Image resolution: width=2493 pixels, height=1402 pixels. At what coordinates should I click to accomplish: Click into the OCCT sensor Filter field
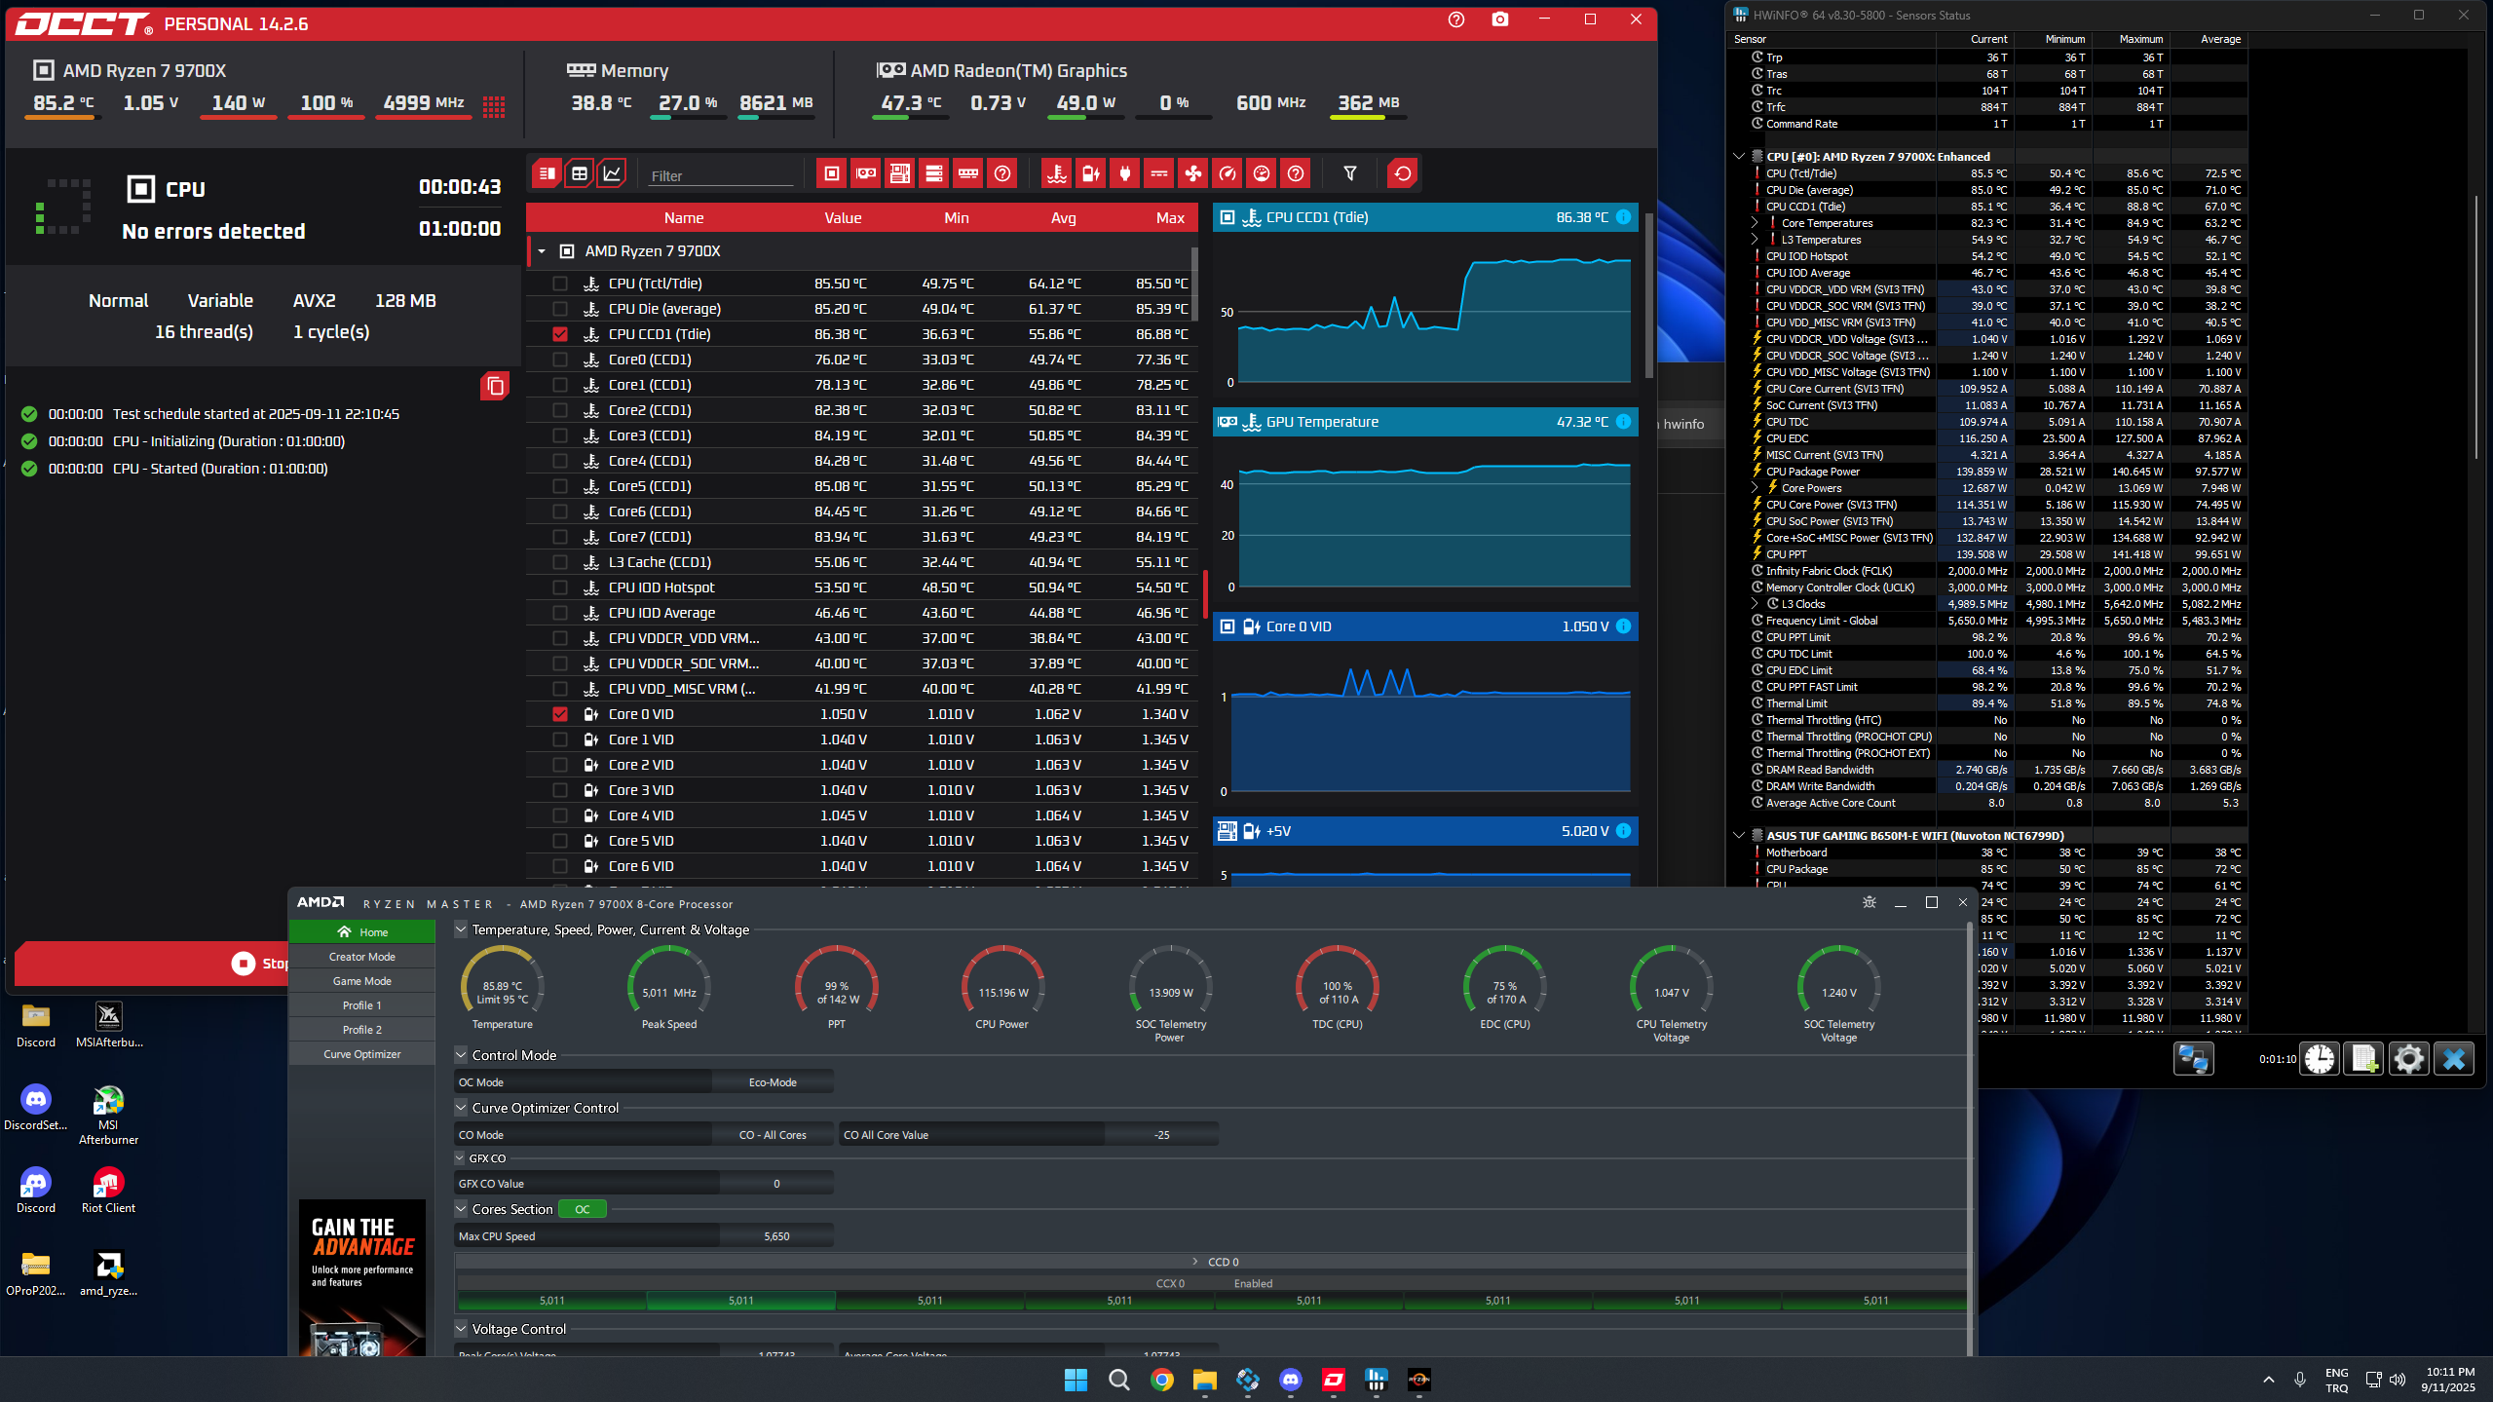coord(721,175)
